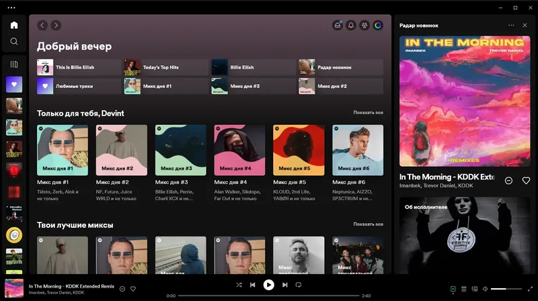Open the Твои лучшие миксы heading
Screen dimensions: 538x301
pos(75,225)
